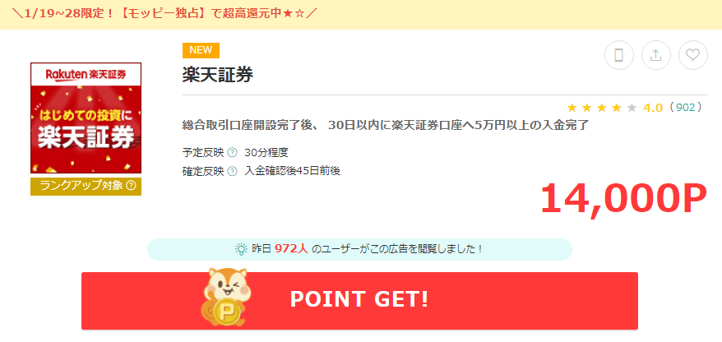Click the share upload icon
The image size is (722, 342).
point(655,55)
